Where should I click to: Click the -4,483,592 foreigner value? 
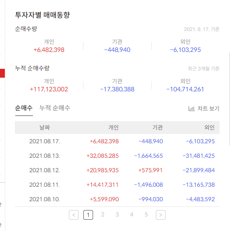point(200,199)
